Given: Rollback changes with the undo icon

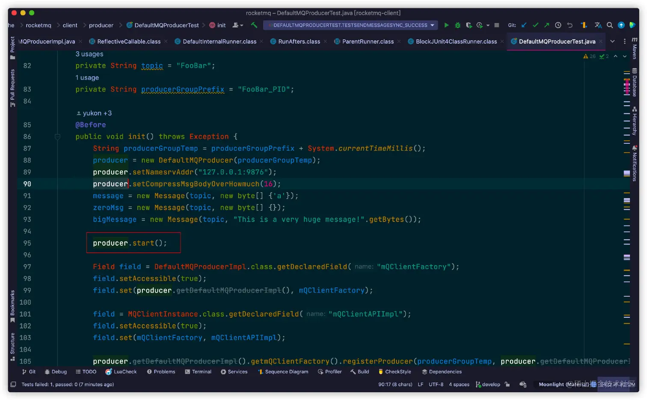Looking at the screenshot, I should (x=570, y=25).
